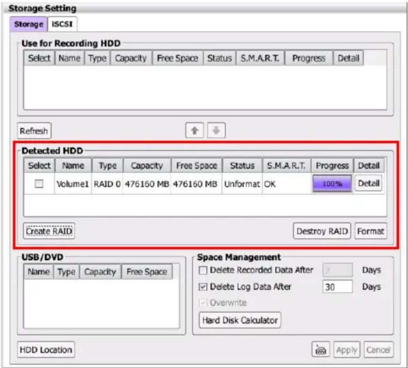Viewport: 408px width, 368px height.
Task: Click Type header in USB/DVD table
Action: tap(66, 272)
